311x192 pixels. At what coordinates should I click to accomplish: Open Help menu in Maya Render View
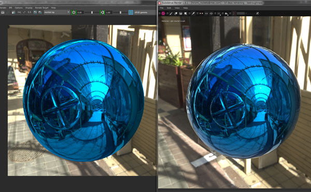(53, 8)
